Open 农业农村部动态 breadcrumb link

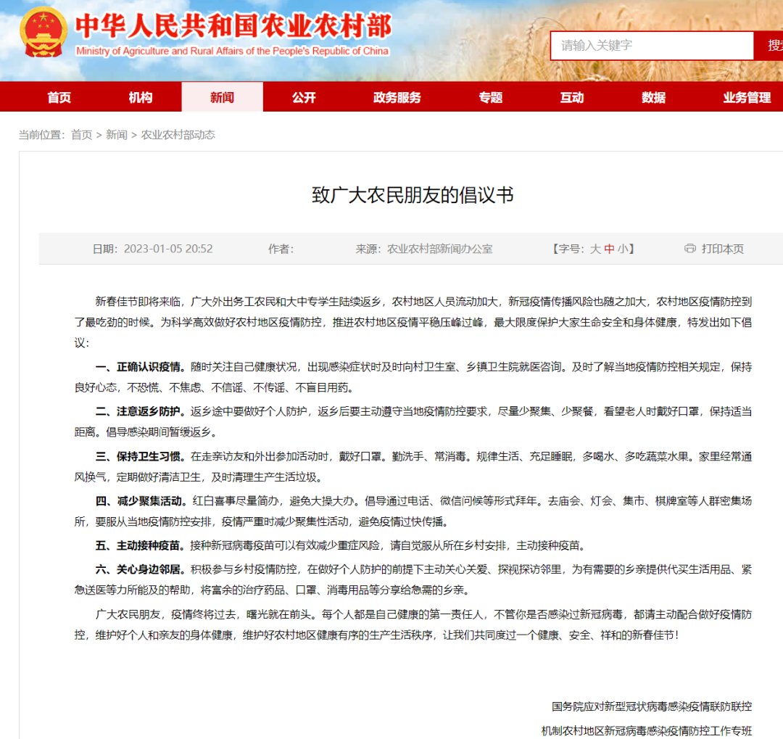click(x=178, y=135)
